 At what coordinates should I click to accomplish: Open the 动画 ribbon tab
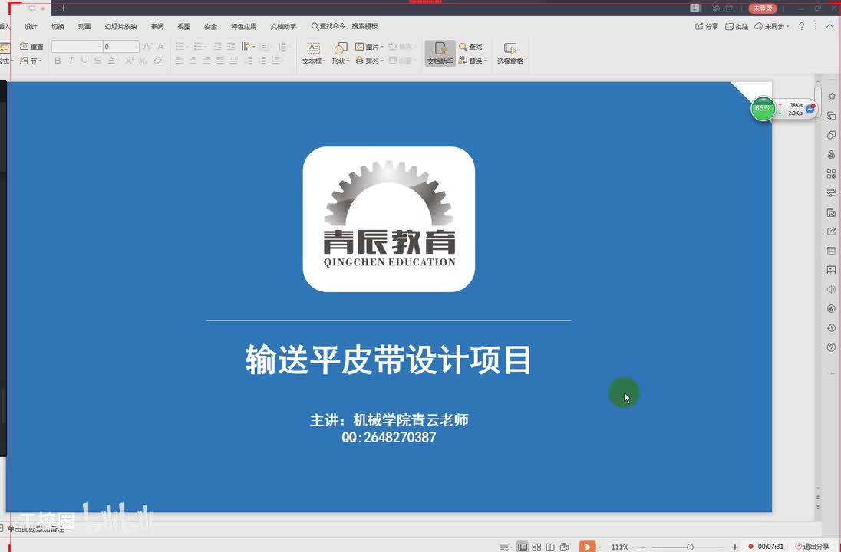(84, 26)
